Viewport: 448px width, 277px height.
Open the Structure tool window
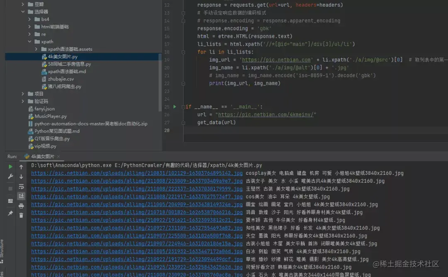(x=2, y=251)
